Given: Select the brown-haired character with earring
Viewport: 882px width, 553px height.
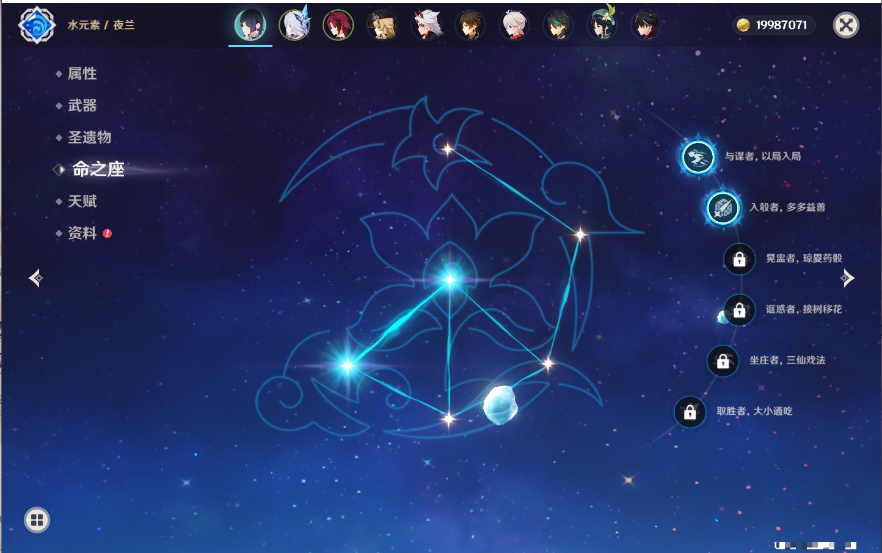Looking at the screenshot, I should click(x=470, y=25).
